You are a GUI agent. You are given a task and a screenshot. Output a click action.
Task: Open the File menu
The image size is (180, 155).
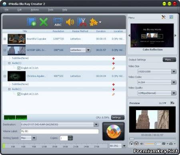(x=6, y=10)
